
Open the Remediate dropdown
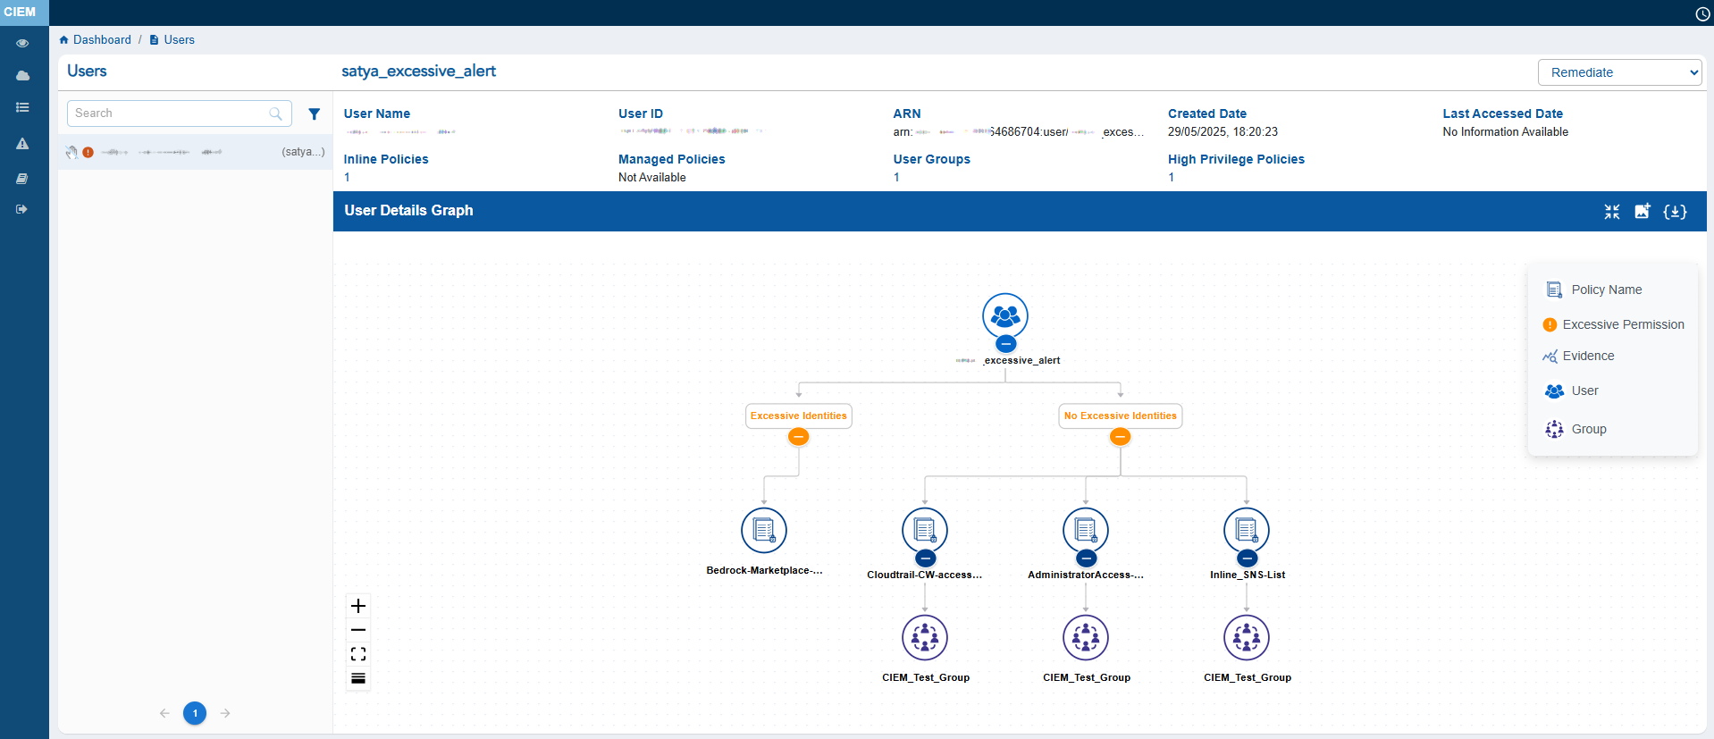click(x=1619, y=72)
